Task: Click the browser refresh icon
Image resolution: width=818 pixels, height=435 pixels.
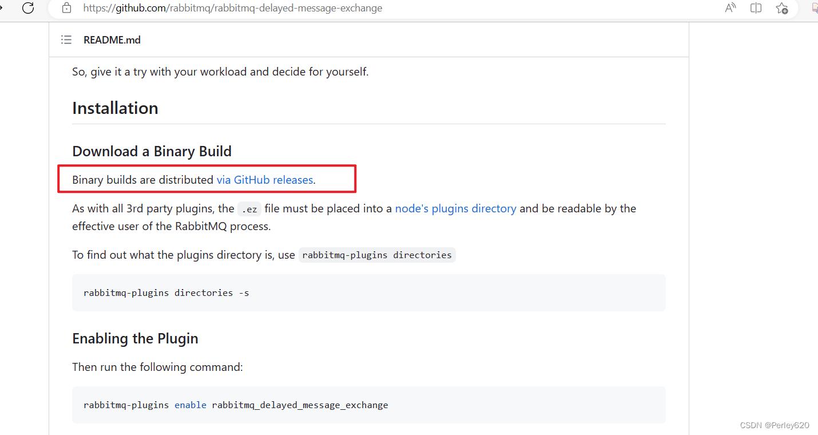Action: click(x=27, y=8)
